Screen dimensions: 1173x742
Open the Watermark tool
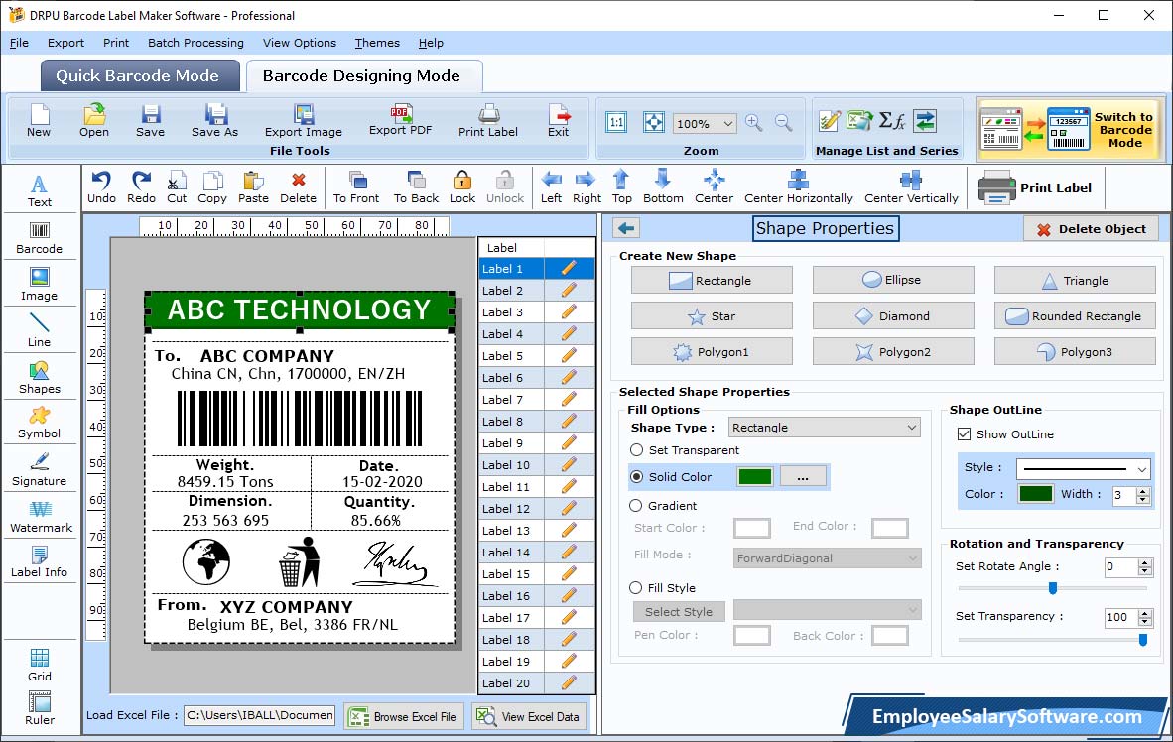pyautogui.click(x=40, y=517)
